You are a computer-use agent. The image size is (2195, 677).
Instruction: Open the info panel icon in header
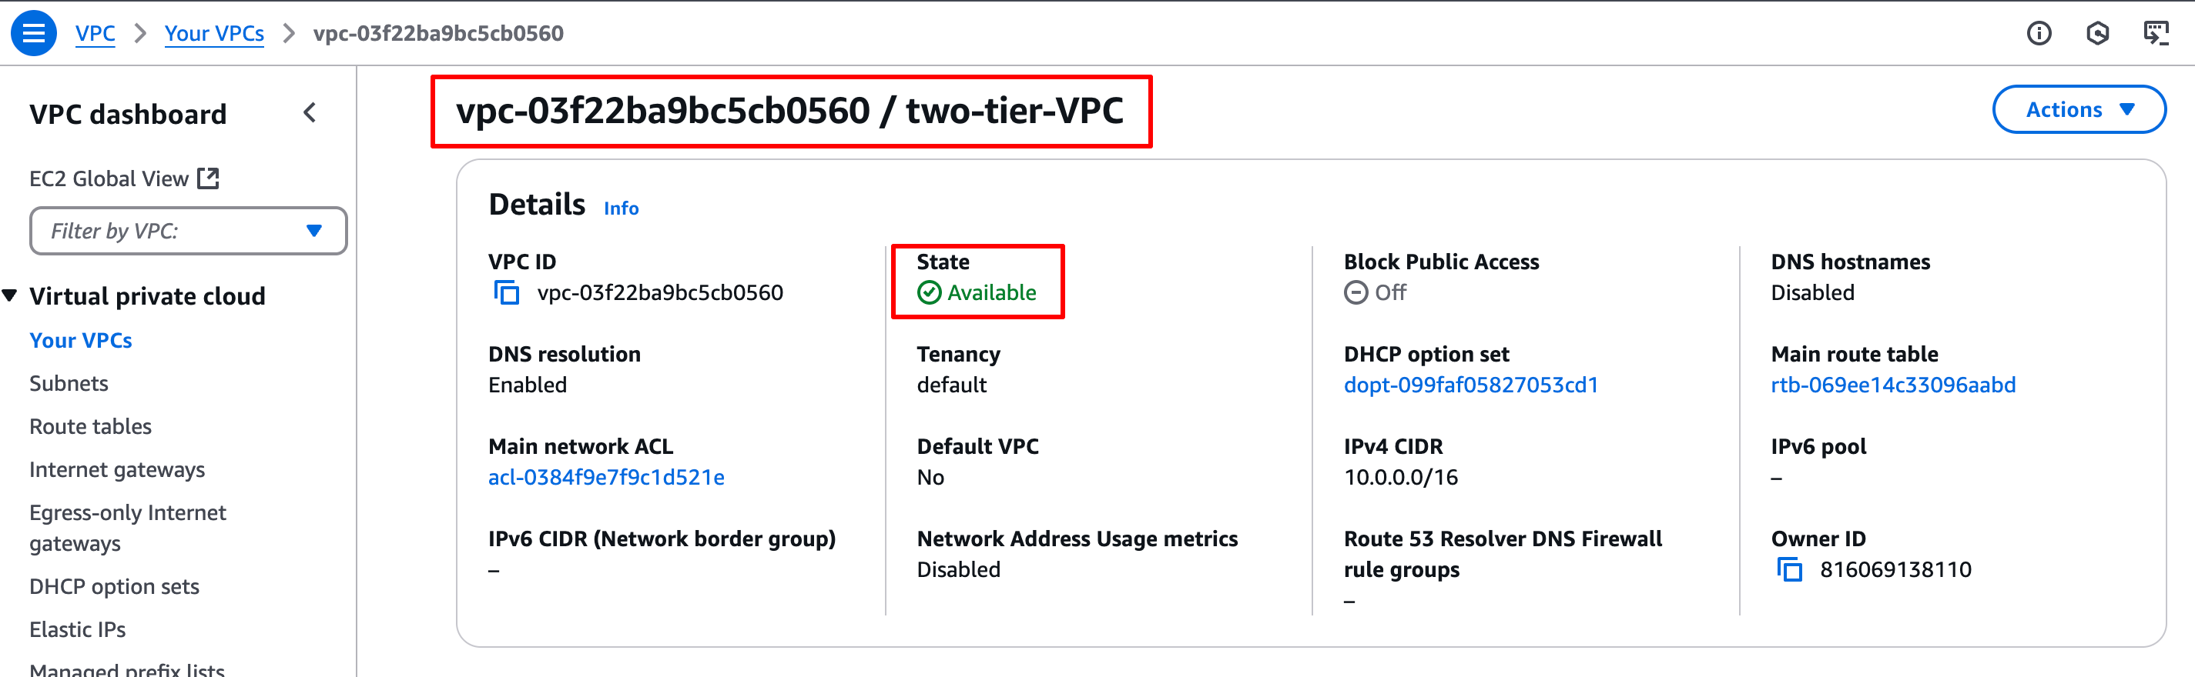click(x=2038, y=33)
